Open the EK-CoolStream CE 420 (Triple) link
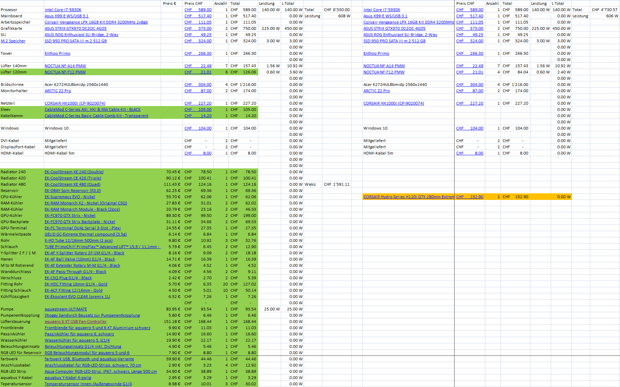620x387 pixels. [73, 178]
